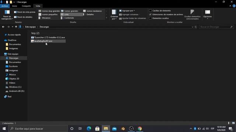The height and width of the screenshot is (132, 236).
Task: Switch to the Inicio ribbon tab
Action: pos(14,6)
